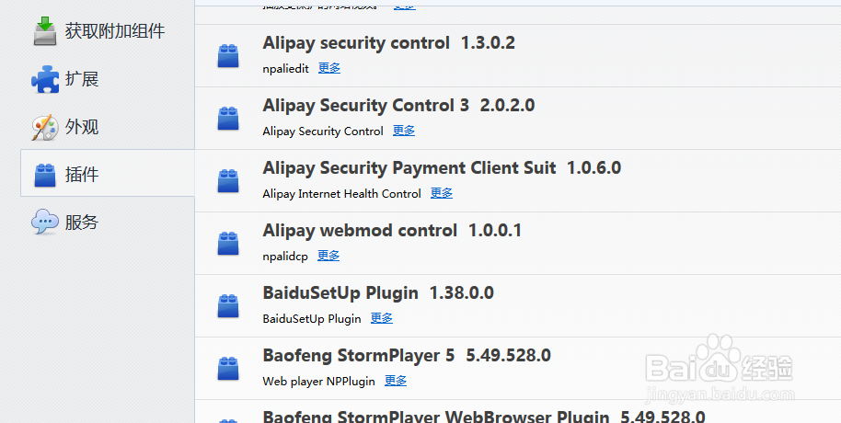841x423 pixels.
Task: Select Alipay security control 1.3.0.2 title
Action: click(389, 43)
